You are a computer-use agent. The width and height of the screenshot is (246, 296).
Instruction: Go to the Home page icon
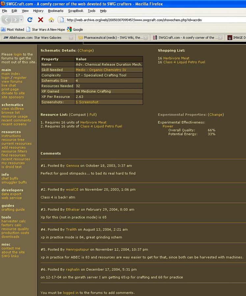51,20
